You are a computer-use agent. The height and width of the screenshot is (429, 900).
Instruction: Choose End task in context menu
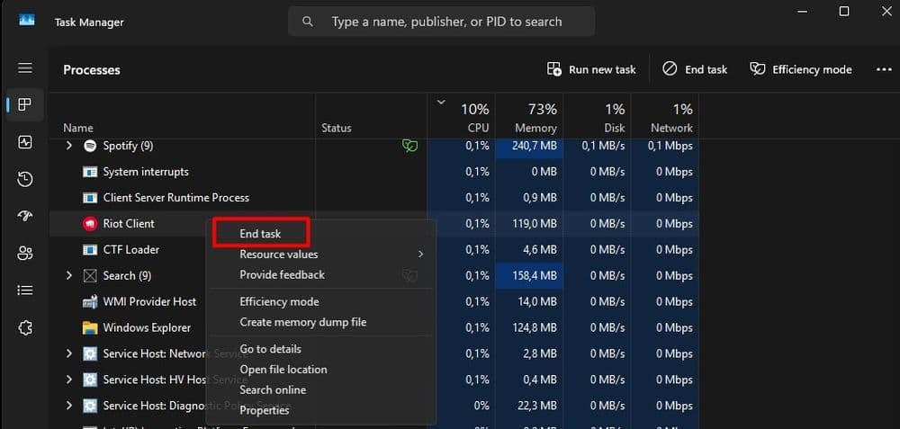pyautogui.click(x=261, y=234)
